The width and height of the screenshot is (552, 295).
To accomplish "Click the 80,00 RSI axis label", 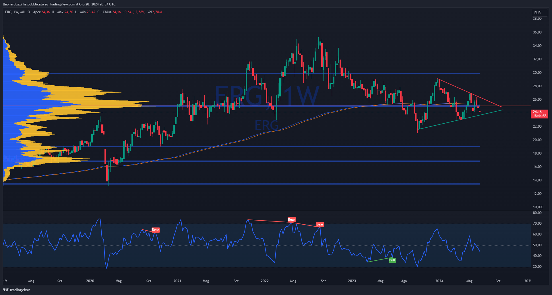I will coord(537,213).
